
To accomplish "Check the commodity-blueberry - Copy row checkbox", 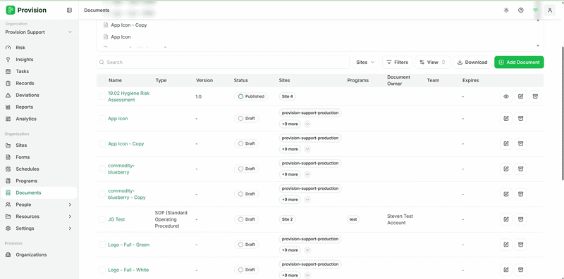I will (x=102, y=194).
